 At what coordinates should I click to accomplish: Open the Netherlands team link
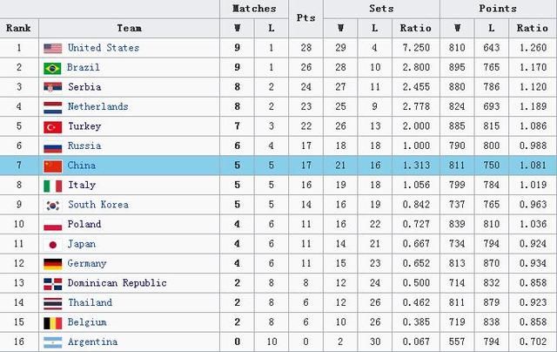click(97, 106)
